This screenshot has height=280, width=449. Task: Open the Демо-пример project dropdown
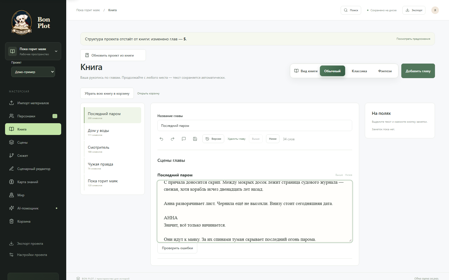[x=33, y=72]
